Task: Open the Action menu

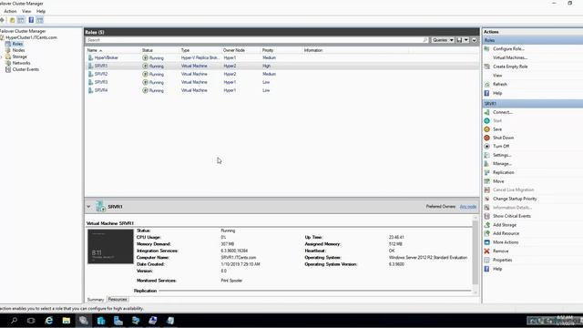Action: click(x=10, y=12)
